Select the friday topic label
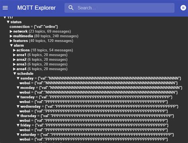This screenshot has width=188, height=143. pyautogui.click(x=25, y=125)
